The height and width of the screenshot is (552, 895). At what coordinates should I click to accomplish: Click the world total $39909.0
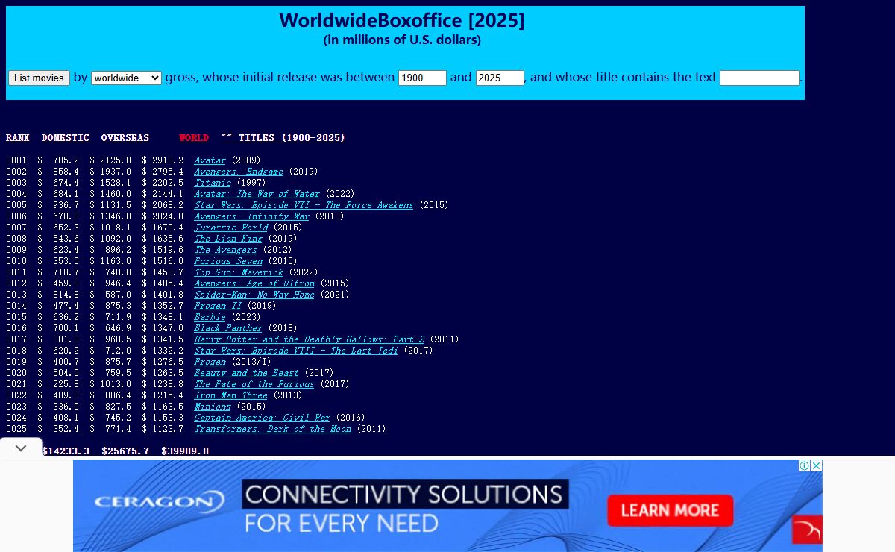click(x=185, y=451)
